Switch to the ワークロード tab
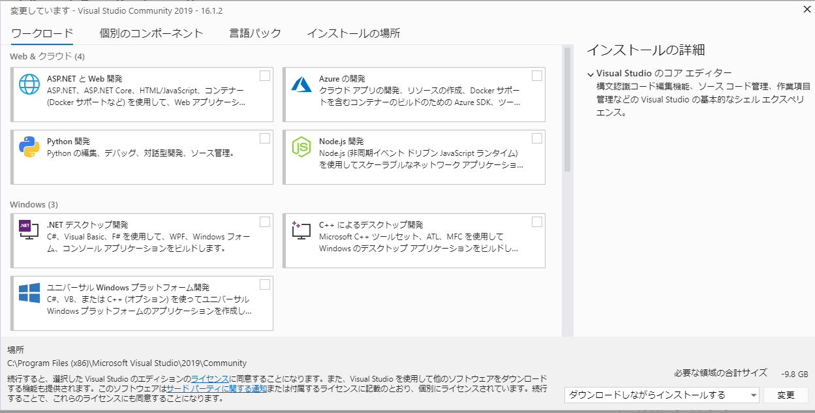 tap(42, 33)
